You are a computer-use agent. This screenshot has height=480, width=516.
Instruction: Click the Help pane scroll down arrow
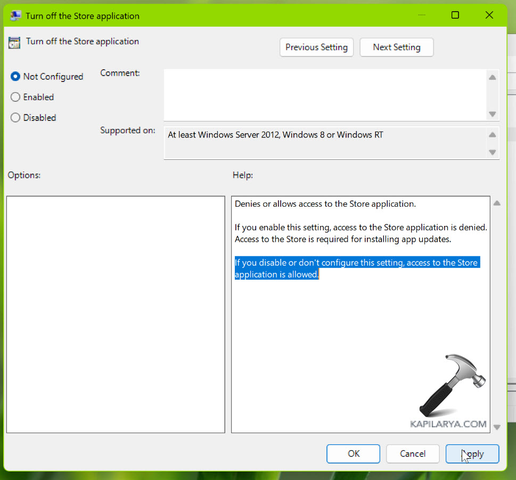(x=497, y=427)
